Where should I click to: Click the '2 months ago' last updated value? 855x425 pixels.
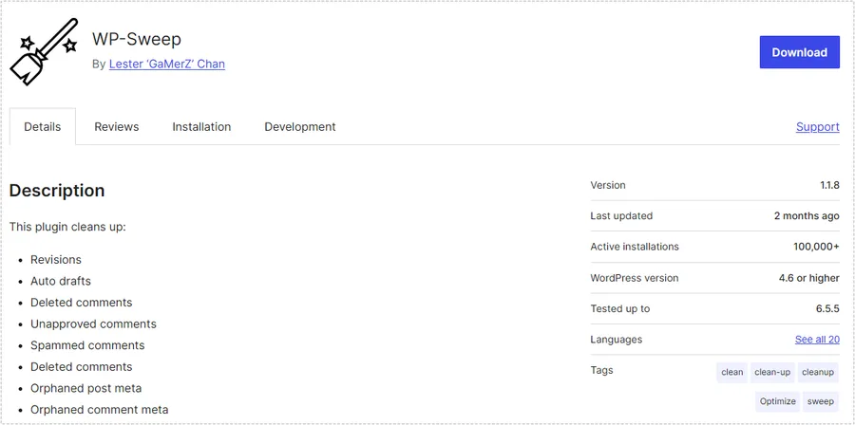(x=807, y=216)
